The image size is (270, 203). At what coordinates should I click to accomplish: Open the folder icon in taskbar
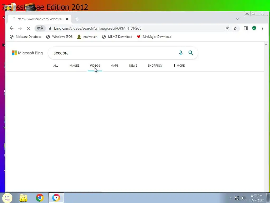pos(23,198)
